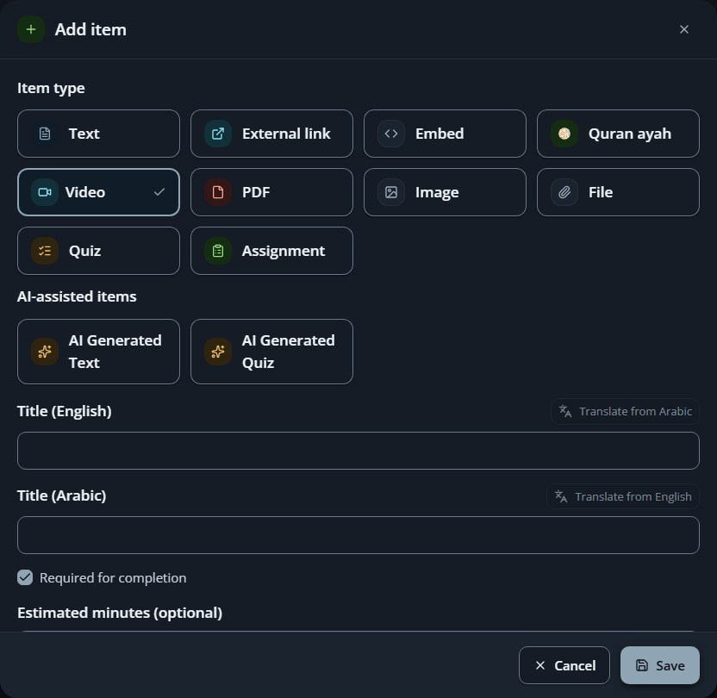Click the paperclip icon on File card
Image resolution: width=717 pixels, height=698 pixels.
pos(564,192)
